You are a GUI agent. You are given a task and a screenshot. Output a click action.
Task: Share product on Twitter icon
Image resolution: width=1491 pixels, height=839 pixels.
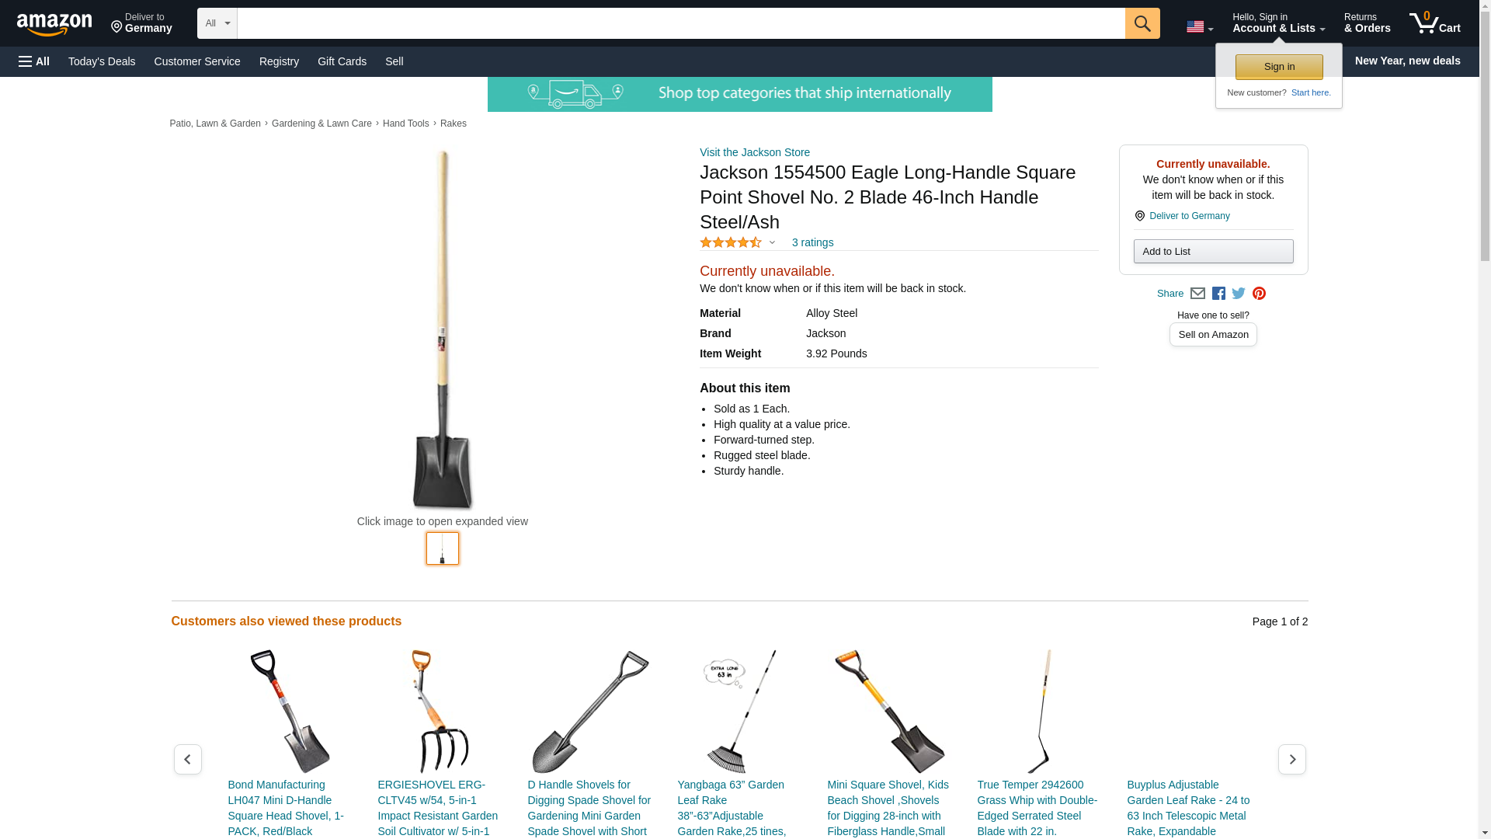1239,294
